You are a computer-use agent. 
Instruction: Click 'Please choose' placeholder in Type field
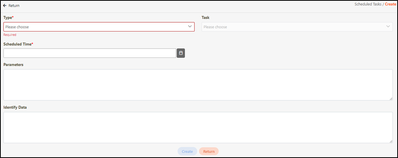click(17, 27)
